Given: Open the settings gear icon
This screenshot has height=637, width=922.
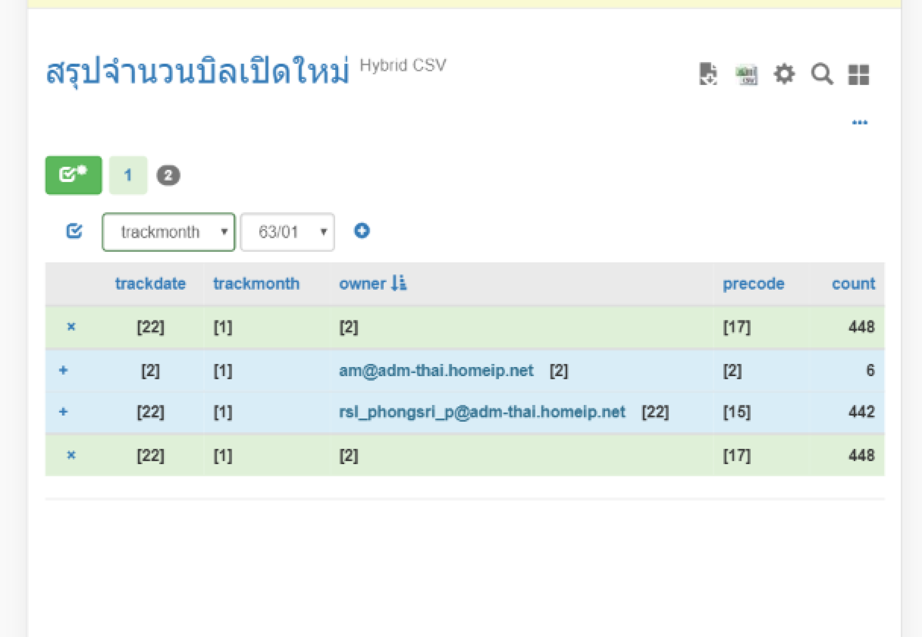Looking at the screenshot, I should point(784,74).
